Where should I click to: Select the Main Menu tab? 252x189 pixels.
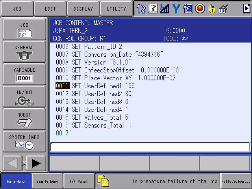pyautogui.click(x=16, y=181)
